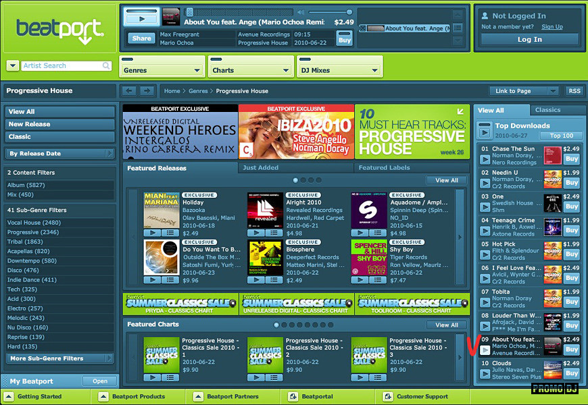
Task: Select the Vocal House sub-genre filter
Action: [x=34, y=223]
